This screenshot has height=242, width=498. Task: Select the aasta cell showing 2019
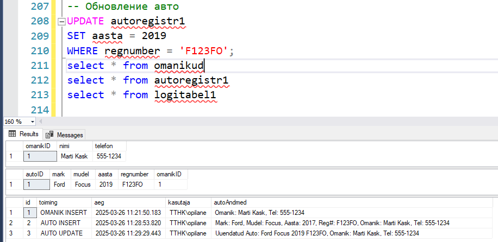coord(107,184)
